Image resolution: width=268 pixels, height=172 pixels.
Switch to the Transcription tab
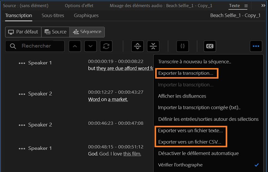click(19, 16)
